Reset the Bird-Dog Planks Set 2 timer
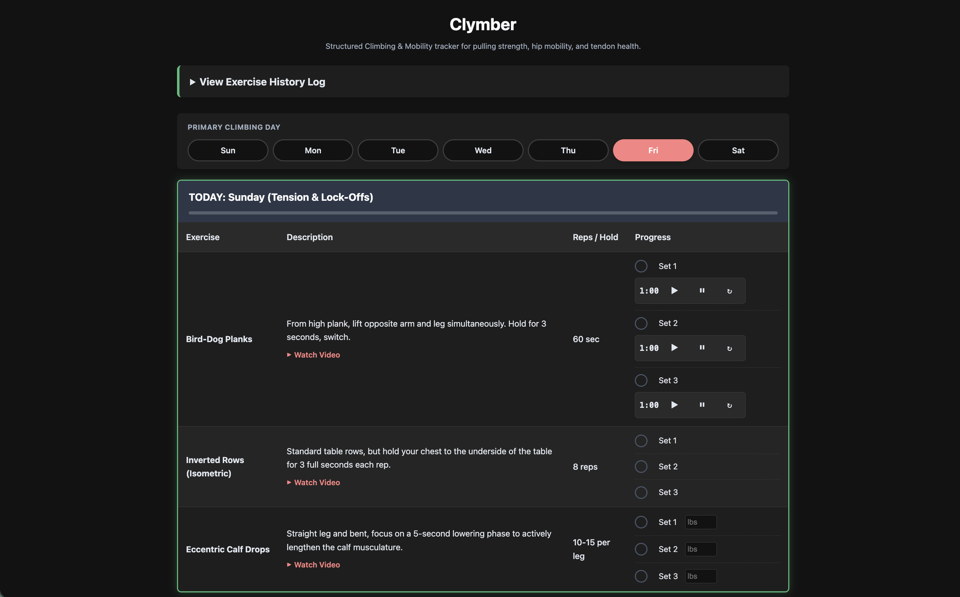The width and height of the screenshot is (960, 597). 729,348
